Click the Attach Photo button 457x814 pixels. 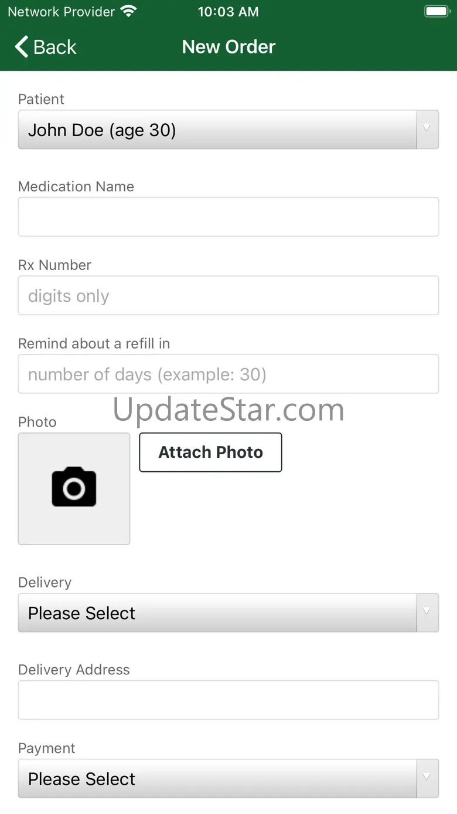[210, 452]
